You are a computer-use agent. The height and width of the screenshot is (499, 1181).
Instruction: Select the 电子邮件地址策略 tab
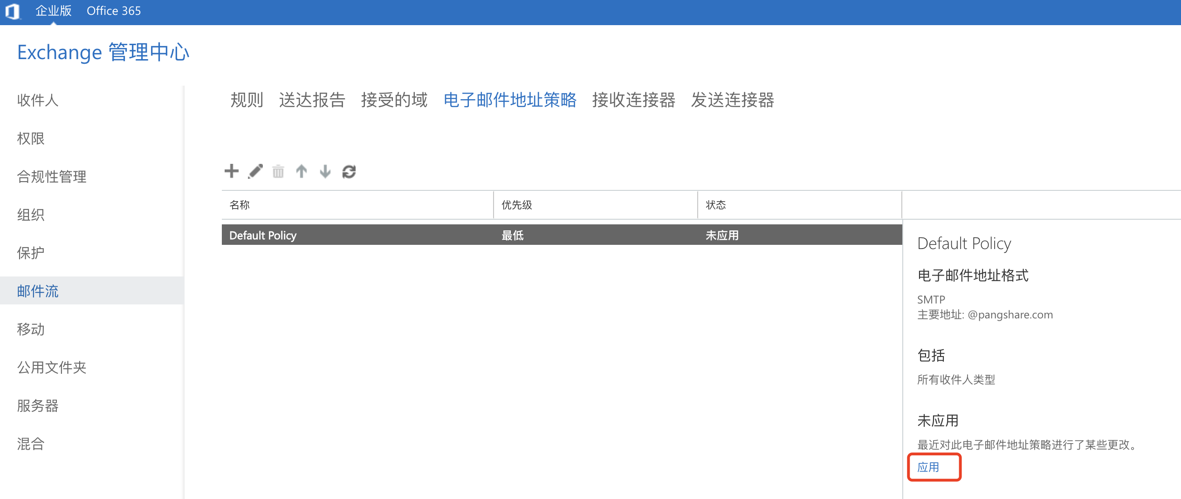click(x=510, y=100)
